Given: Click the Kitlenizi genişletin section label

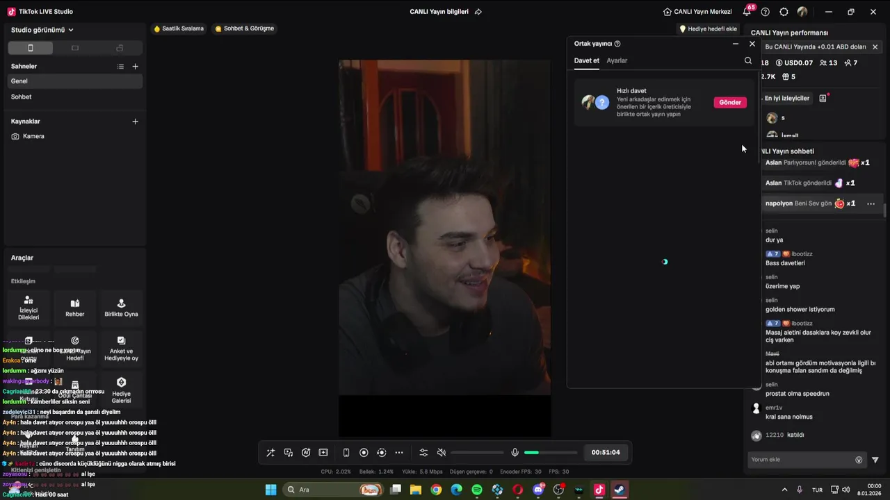Looking at the screenshot, I should [x=35, y=470].
